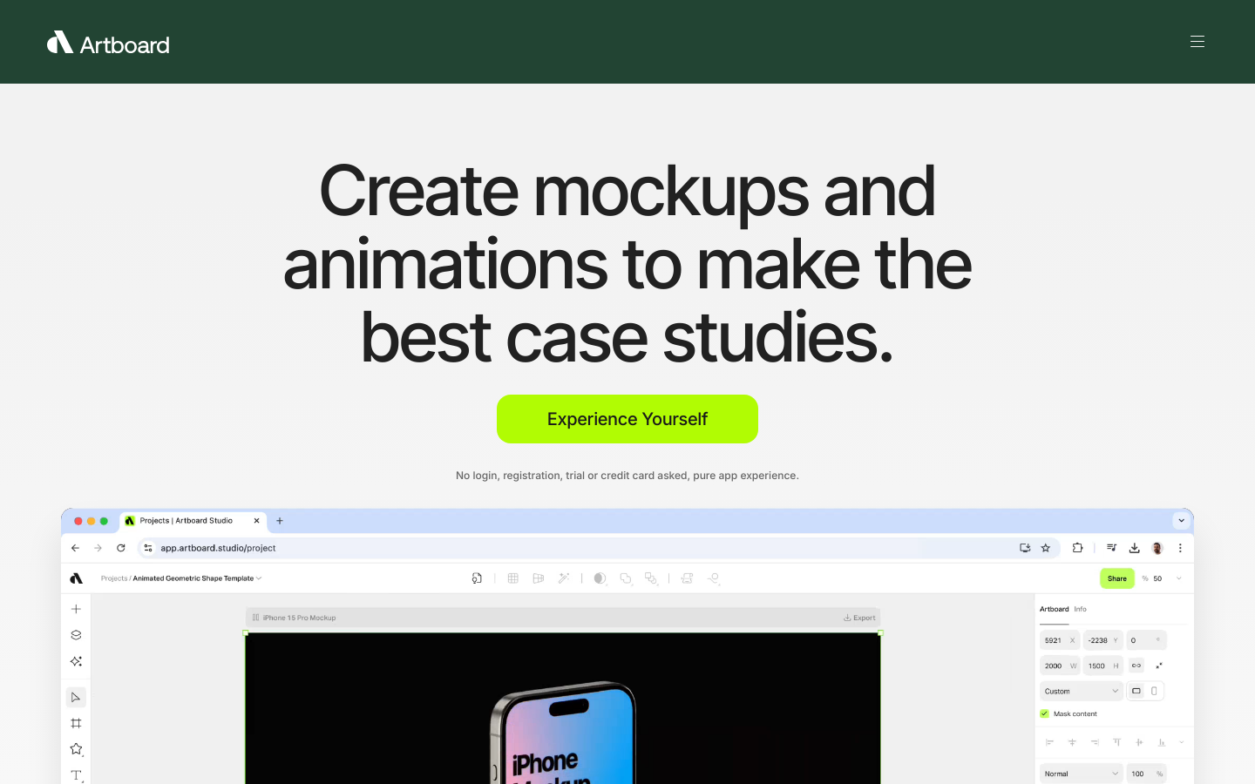
Task: Click the plus add icon in sidebar
Action: click(76, 609)
